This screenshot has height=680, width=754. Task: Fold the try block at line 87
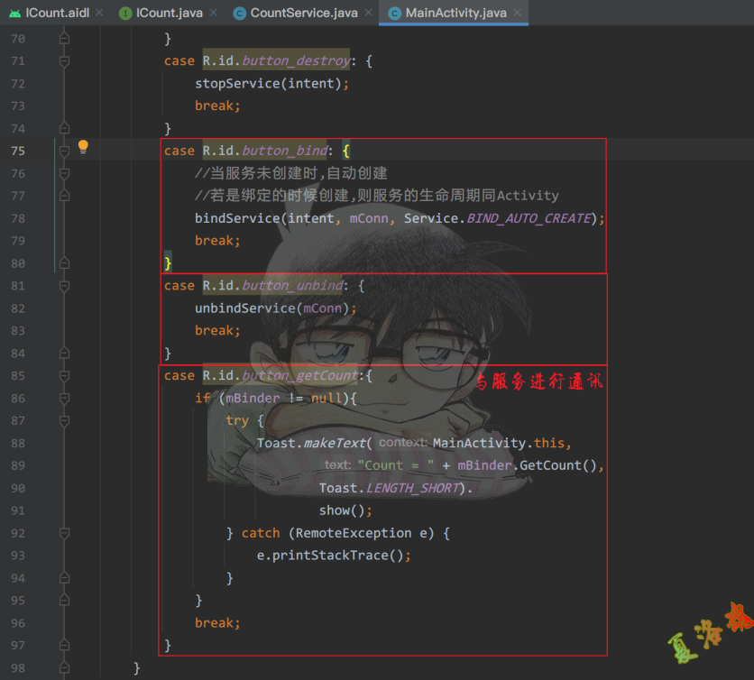[x=64, y=421]
